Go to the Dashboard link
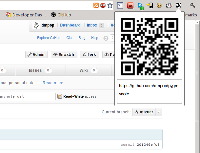This screenshot has width=200, height=153. tap(70, 25)
